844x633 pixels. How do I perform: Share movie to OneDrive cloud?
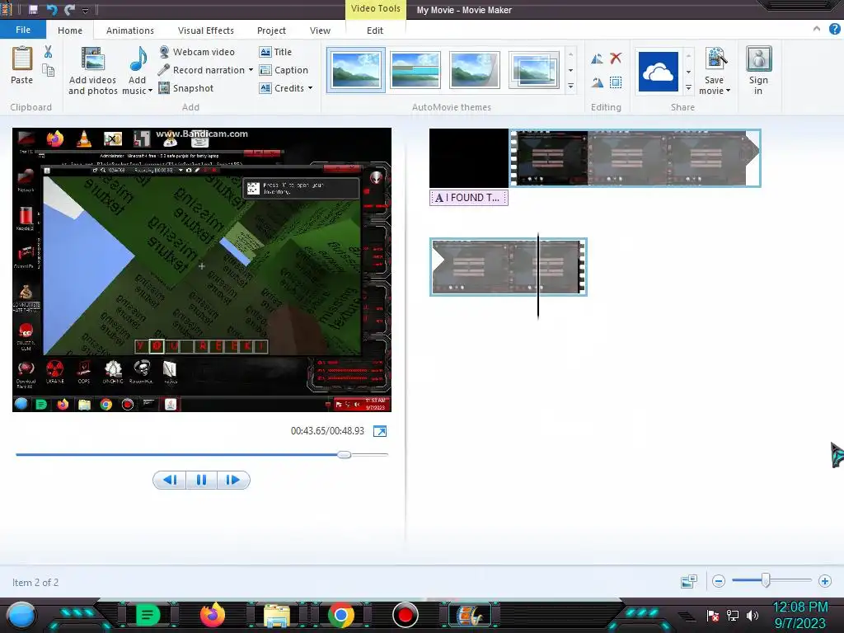[x=658, y=72]
